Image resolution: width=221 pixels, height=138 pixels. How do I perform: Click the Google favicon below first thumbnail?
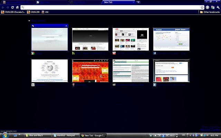tap(33, 53)
